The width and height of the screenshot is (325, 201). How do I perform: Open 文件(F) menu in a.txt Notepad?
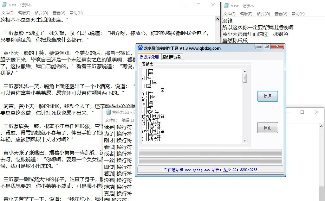pyautogui.click(x=8, y=13)
